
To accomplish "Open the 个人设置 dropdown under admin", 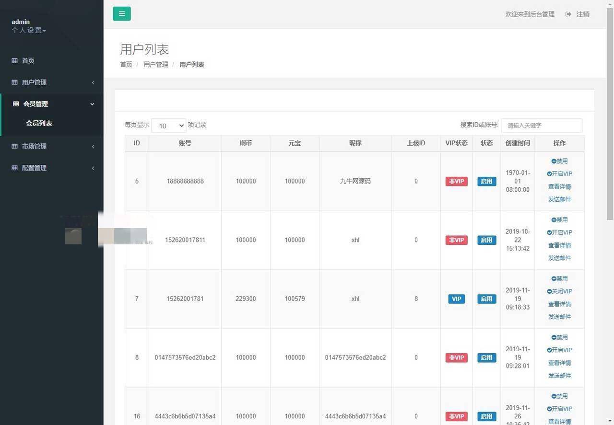I will click(26, 30).
